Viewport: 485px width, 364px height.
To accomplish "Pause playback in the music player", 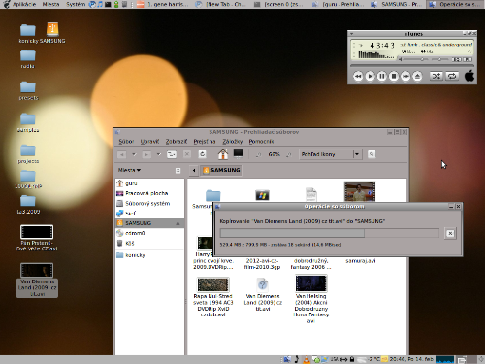I will (382, 76).
